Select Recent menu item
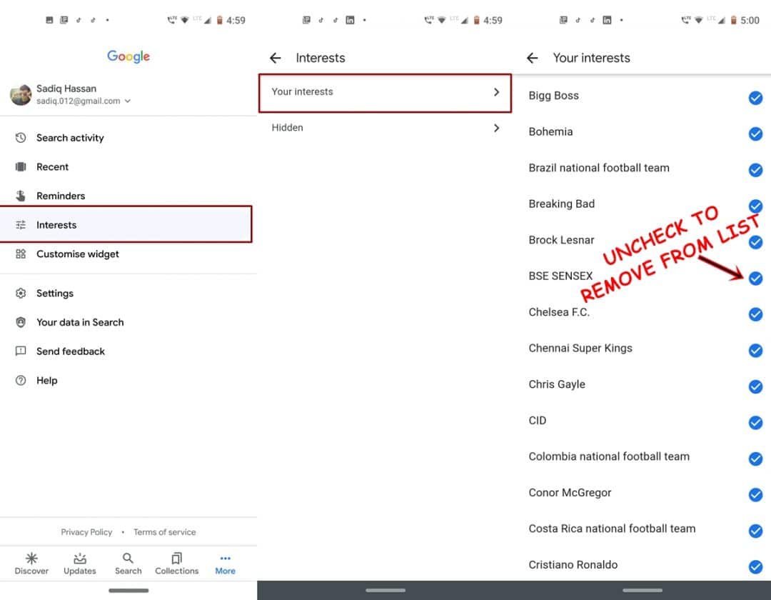The image size is (771, 600). [x=128, y=166]
